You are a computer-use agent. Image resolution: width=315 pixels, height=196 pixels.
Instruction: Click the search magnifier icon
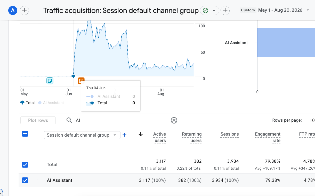pos(69,120)
